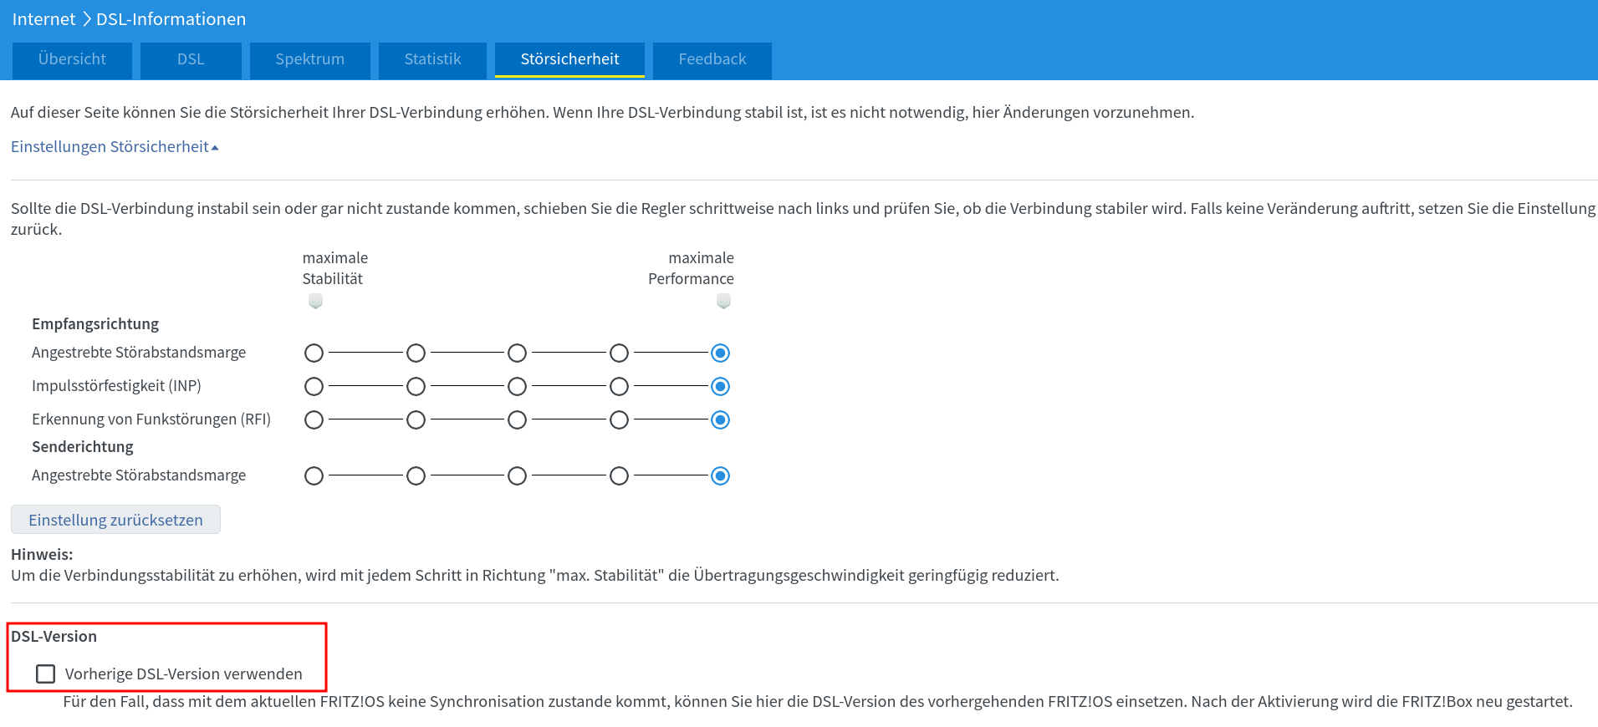This screenshot has height=727, width=1598.
Task: Click the Impulsstörfestigkeit (INP) label
Action: (116, 386)
